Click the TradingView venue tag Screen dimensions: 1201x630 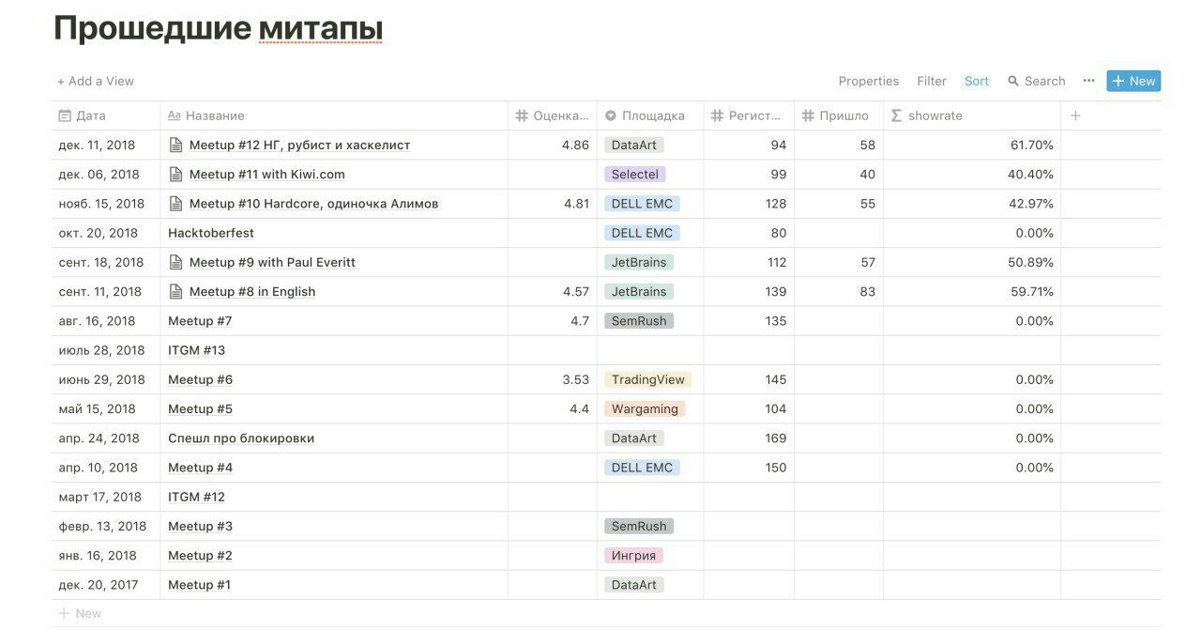click(648, 379)
